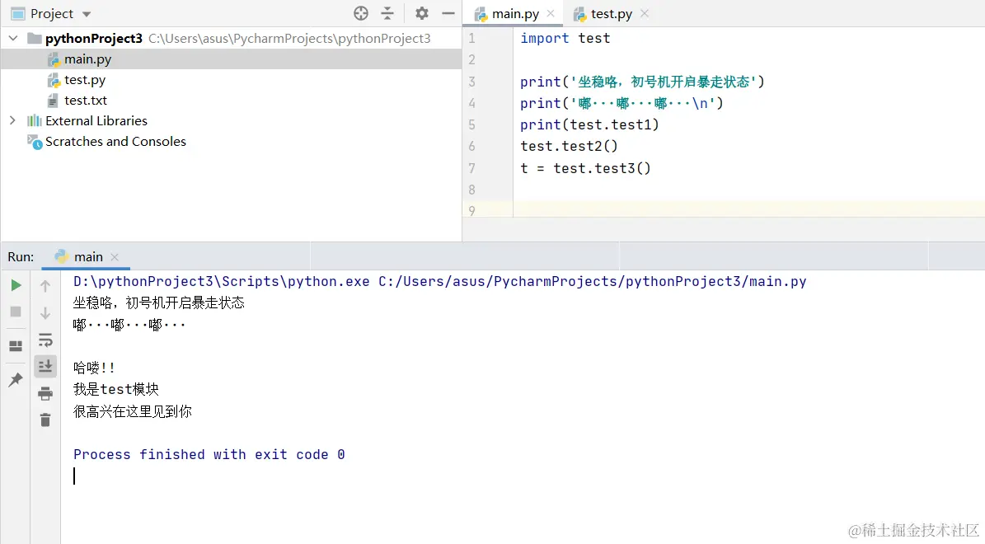Toggle soft-wrap in run console

(45, 340)
